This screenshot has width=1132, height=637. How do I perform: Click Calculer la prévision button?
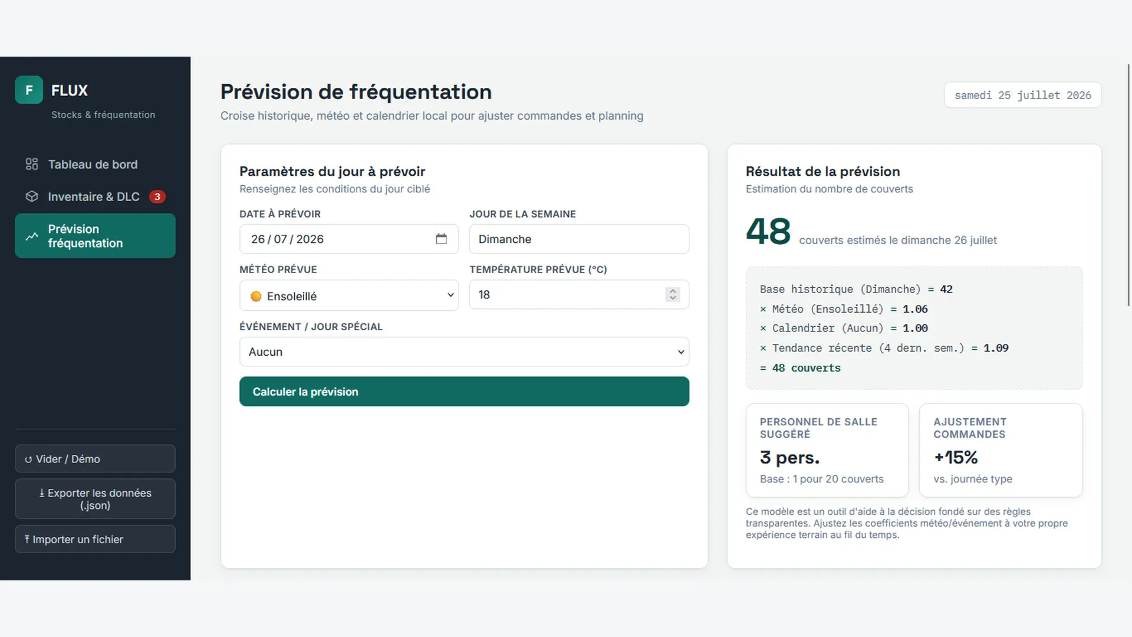tap(464, 392)
